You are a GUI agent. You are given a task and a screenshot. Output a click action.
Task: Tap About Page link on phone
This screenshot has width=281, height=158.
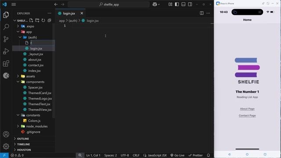pos(247,109)
